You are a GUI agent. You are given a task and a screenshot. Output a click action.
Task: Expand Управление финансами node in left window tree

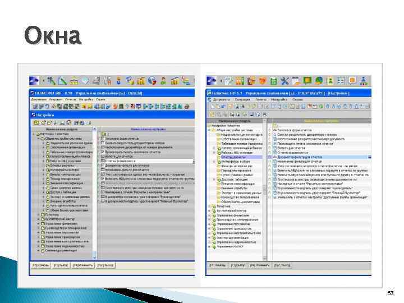pos(39,224)
